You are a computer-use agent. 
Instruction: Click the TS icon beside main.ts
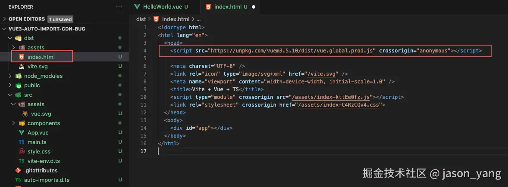point(22,142)
